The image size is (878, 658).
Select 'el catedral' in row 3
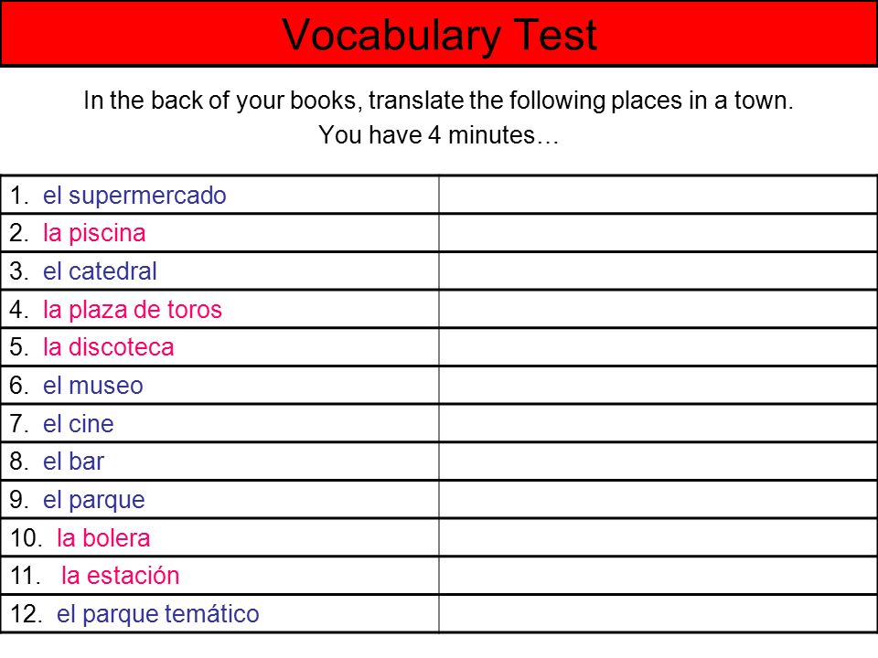(100, 271)
